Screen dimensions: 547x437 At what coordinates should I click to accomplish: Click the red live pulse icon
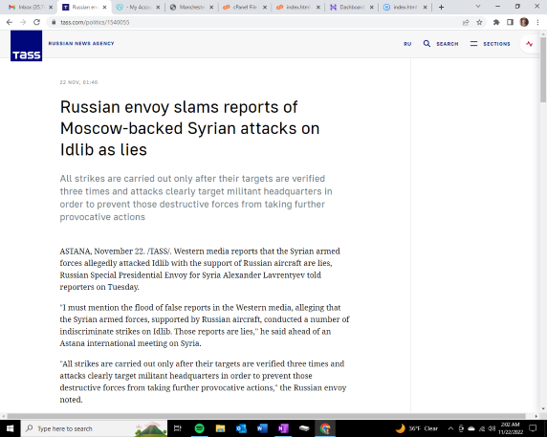point(530,44)
